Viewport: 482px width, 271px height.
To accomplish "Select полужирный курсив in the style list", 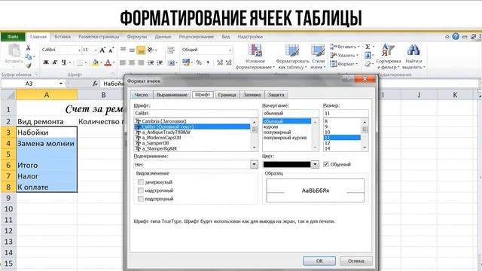I will (285, 138).
